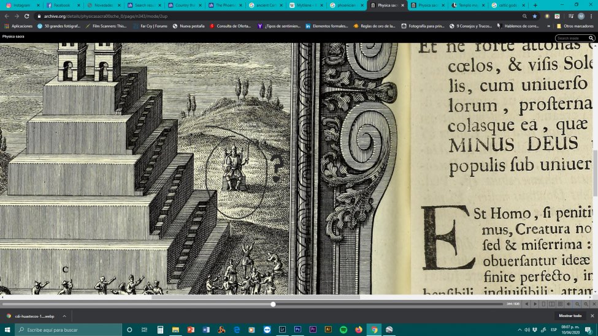Close the downloads bar
This screenshot has width=598, height=336.
(592, 316)
